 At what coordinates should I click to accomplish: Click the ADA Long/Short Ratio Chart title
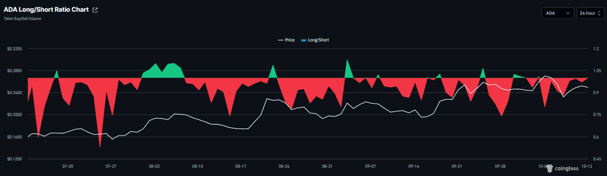coord(46,10)
